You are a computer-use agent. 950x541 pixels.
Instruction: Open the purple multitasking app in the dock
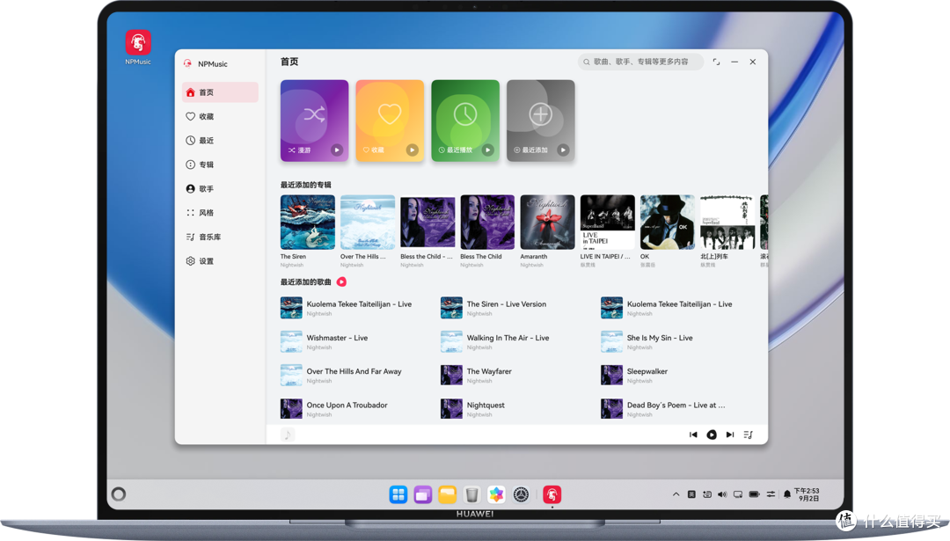(423, 494)
